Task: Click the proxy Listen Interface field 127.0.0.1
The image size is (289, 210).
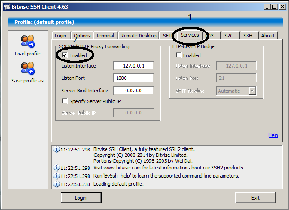Action: coord(134,66)
